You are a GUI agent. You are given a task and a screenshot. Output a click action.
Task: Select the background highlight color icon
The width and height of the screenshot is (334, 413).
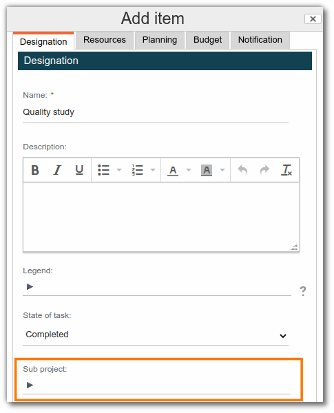pyautogui.click(x=207, y=170)
